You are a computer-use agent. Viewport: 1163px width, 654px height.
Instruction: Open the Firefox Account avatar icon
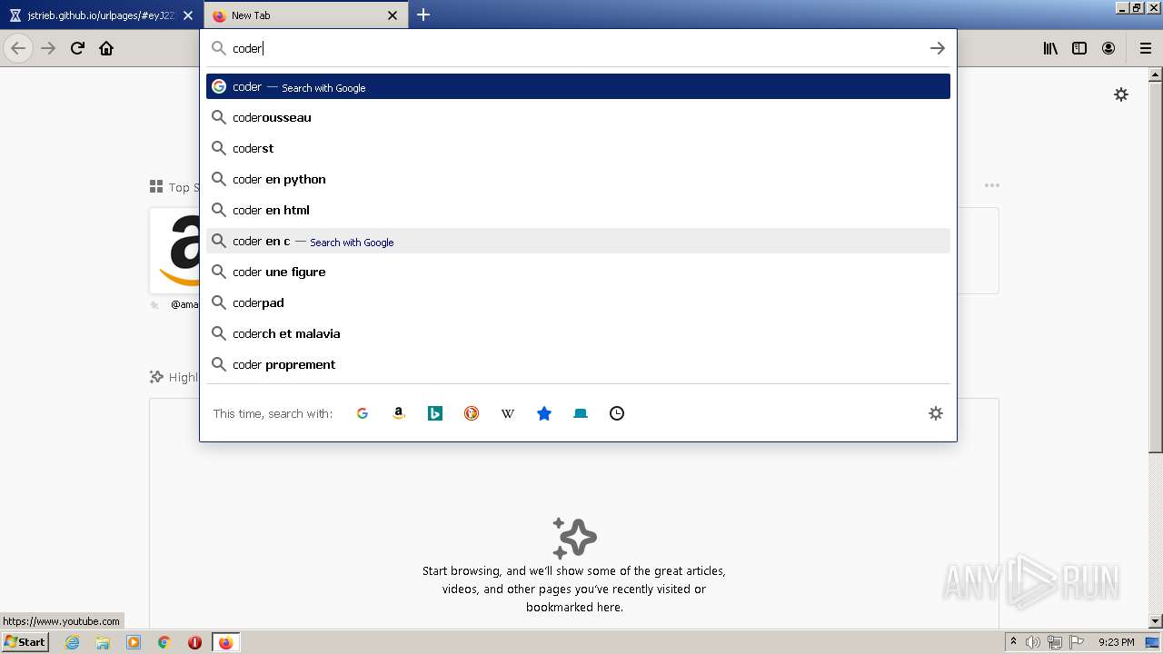tap(1108, 48)
